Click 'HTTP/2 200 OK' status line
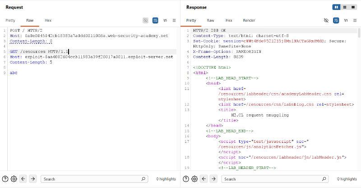Viewport: 361px width, 188px height. click(209, 30)
